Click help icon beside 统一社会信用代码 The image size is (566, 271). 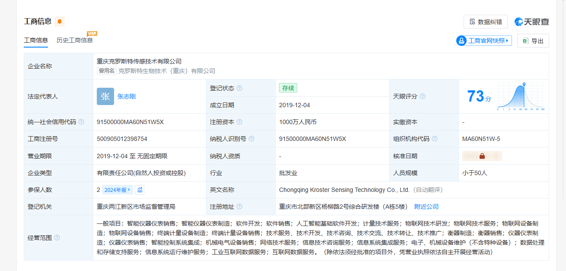pyautogui.click(x=81, y=122)
